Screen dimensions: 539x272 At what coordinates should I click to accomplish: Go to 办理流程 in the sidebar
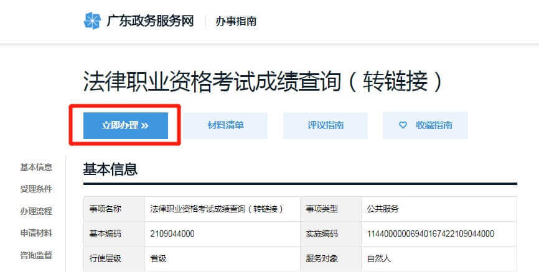pos(36,211)
